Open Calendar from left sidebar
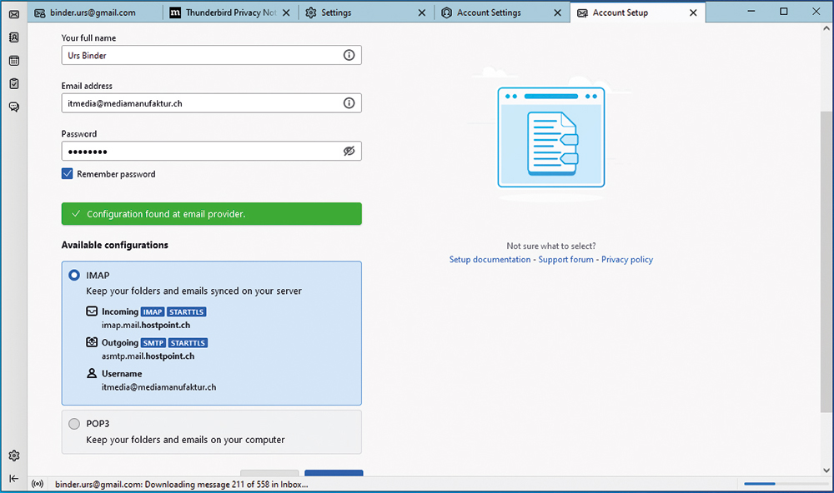Viewport: 834px width, 493px height. (14, 61)
